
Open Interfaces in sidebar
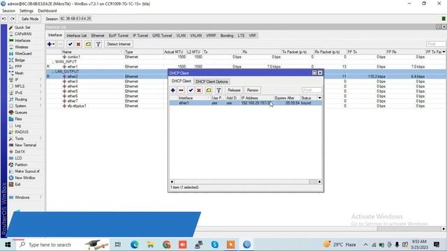coord(22,40)
